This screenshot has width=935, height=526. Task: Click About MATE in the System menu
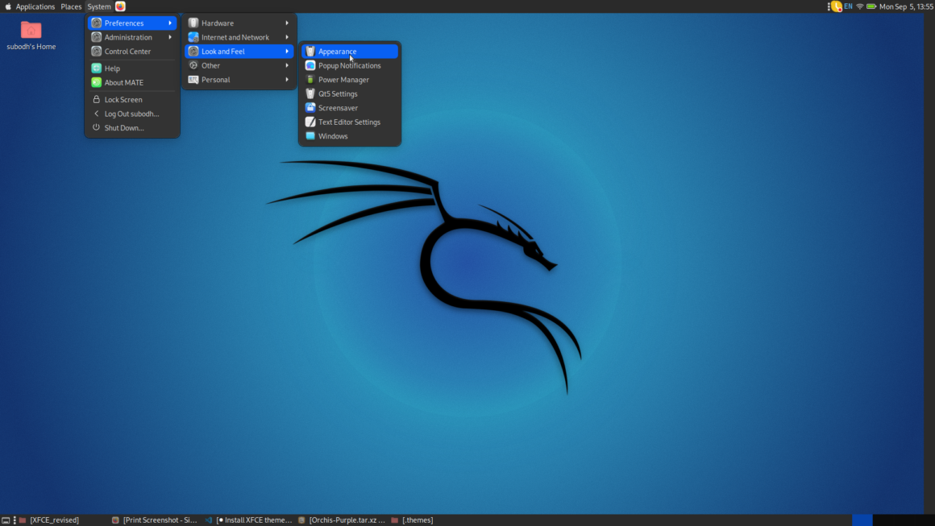tap(123, 82)
